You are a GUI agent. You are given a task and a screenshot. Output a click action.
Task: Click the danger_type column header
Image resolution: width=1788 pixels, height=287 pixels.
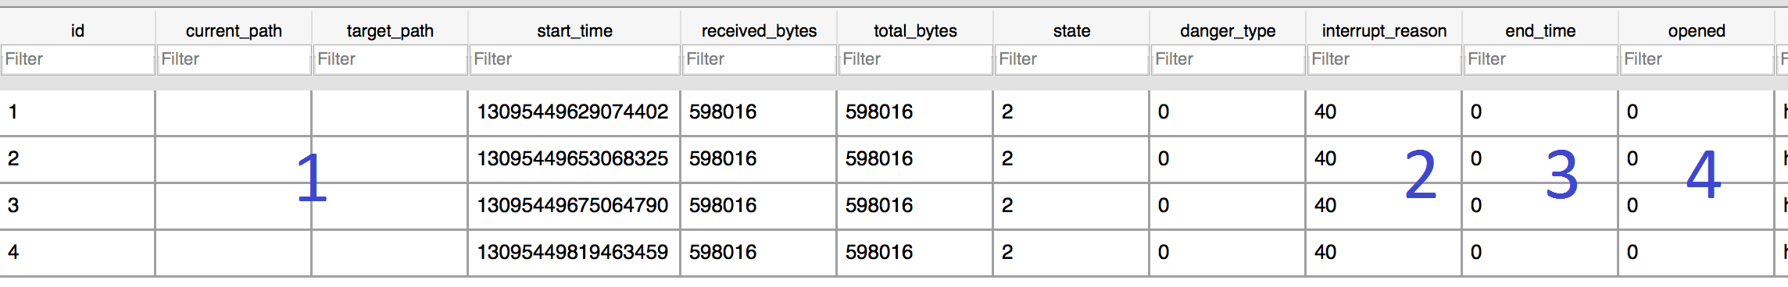(x=1228, y=30)
